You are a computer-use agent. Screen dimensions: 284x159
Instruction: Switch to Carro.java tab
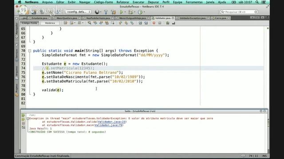221,18
